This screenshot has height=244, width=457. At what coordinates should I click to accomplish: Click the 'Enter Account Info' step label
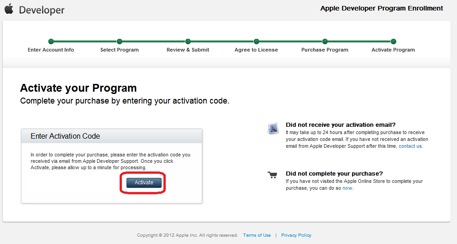[x=51, y=50]
